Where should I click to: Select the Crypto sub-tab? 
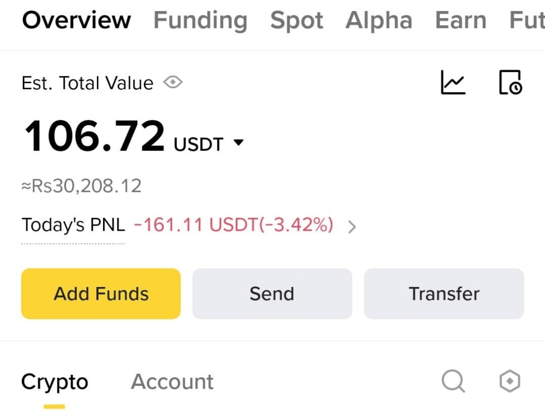(54, 382)
